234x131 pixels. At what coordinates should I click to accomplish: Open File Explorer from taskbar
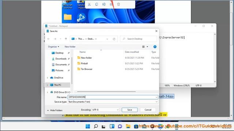pyautogui.click(x=128, y=126)
